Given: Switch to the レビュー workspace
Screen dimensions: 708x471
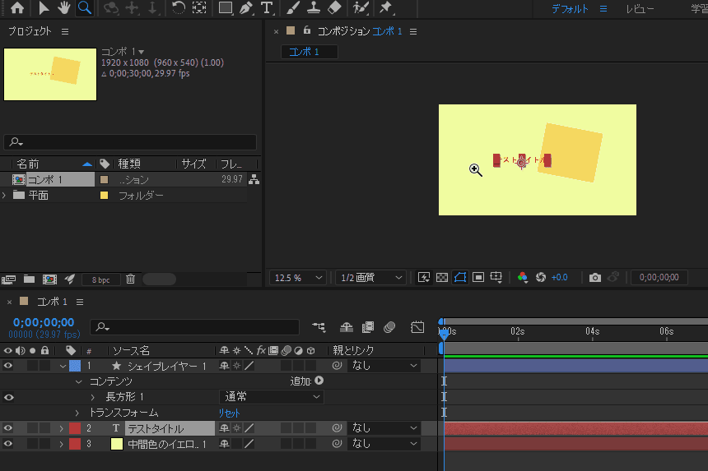Looking at the screenshot, I should click(640, 8).
